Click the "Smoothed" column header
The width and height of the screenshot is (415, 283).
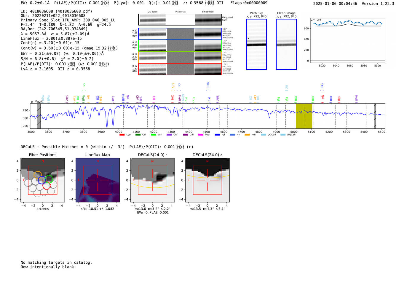coord(208,12)
